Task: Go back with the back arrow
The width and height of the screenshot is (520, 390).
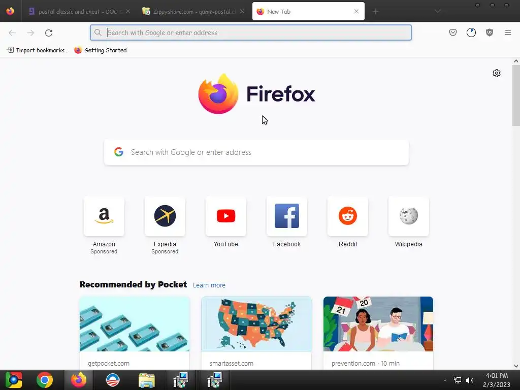Action: [12, 33]
